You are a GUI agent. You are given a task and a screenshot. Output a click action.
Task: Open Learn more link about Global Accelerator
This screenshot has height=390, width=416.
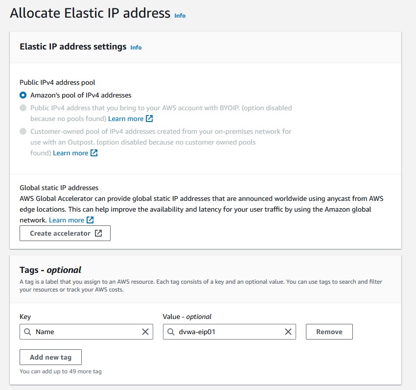point(67,220)
